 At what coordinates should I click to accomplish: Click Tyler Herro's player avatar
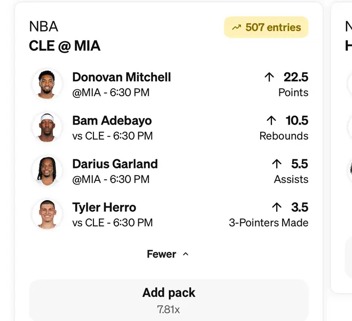(47, 214)
